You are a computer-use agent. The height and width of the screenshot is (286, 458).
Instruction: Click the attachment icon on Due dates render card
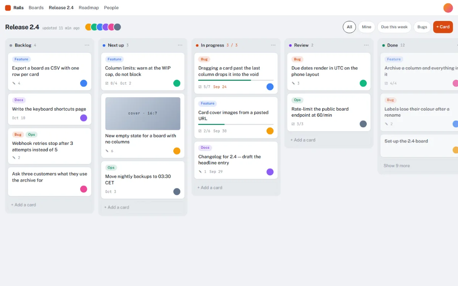[294, 83]
